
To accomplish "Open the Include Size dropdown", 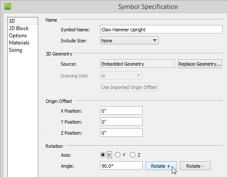I will [129, 40].
